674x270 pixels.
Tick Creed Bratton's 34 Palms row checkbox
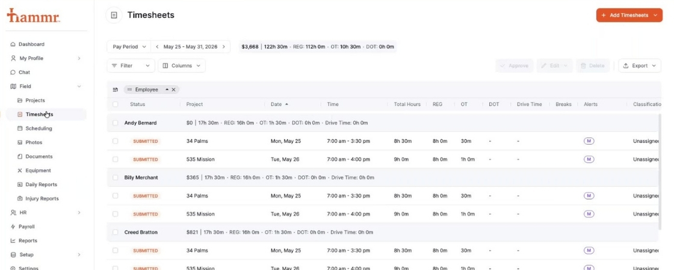(115, 250)
